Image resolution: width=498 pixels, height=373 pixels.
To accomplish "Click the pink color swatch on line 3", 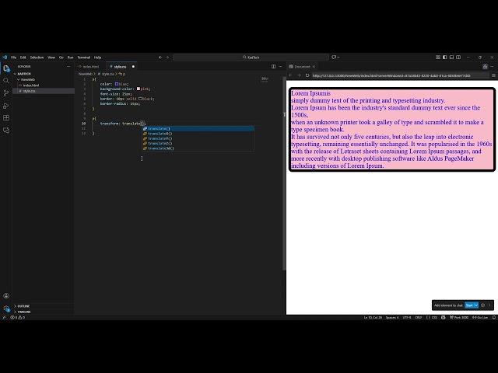I will click(139, 89).
